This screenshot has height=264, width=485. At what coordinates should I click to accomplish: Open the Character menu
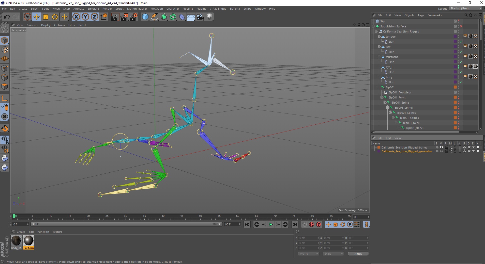click(173, 9)
